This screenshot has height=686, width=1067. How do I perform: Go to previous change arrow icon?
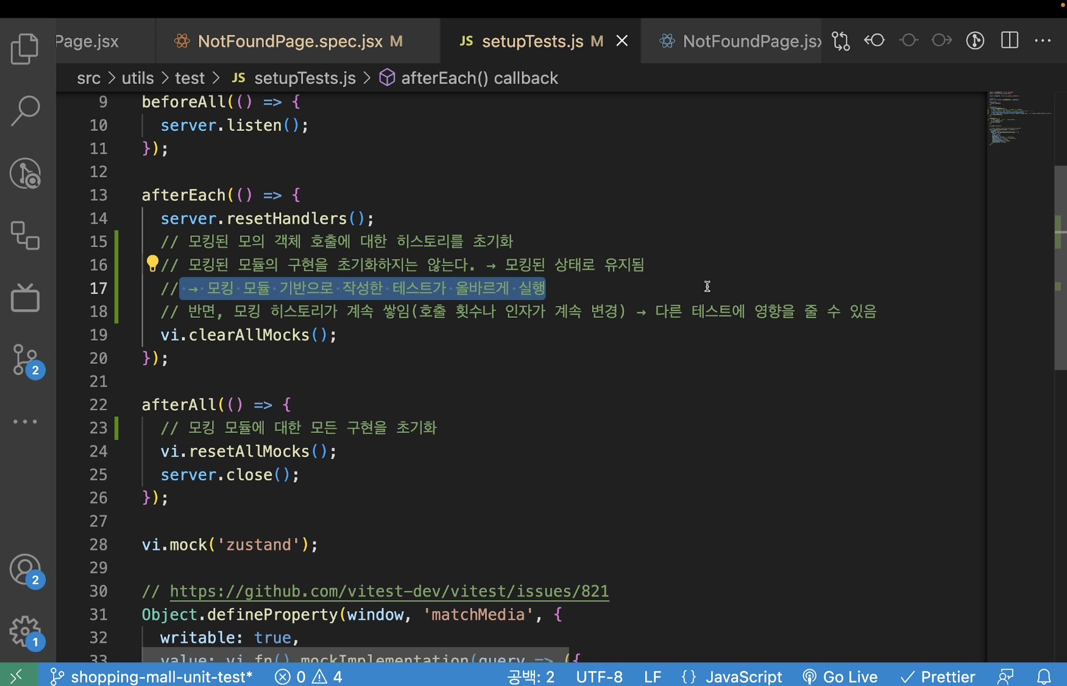point(875,40)
